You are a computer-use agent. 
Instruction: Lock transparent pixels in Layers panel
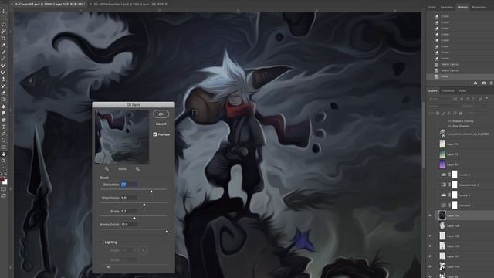[x=438, y=114]
